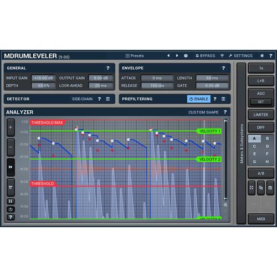277x277 pixels.
Task: Toggle the LIMITER button
Action: point(261,115)
